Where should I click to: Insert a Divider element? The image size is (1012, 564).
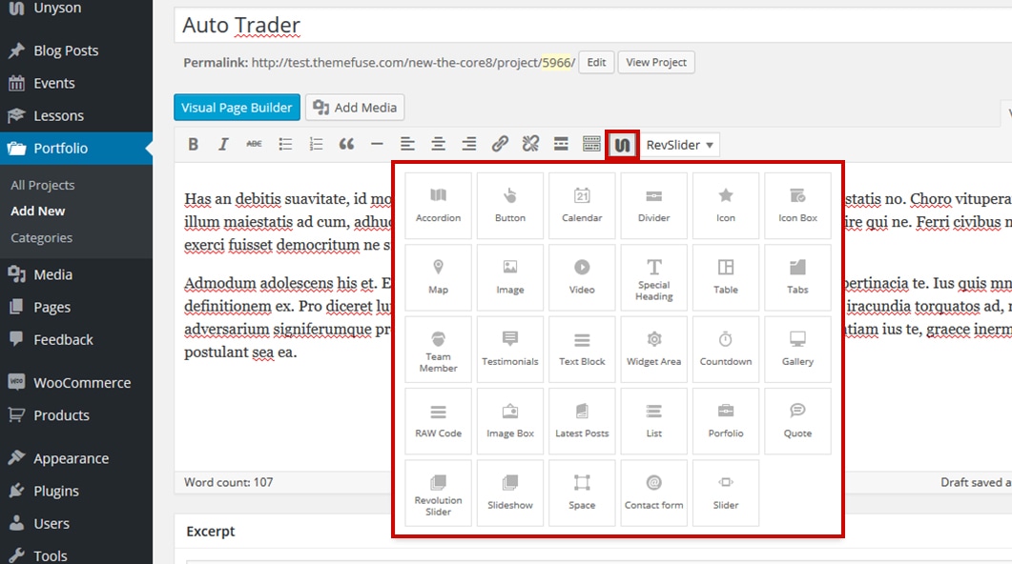coord(653,206)
